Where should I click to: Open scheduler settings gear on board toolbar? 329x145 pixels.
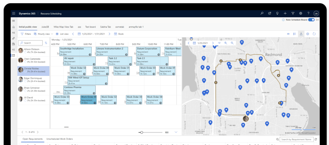click(307, 34)
